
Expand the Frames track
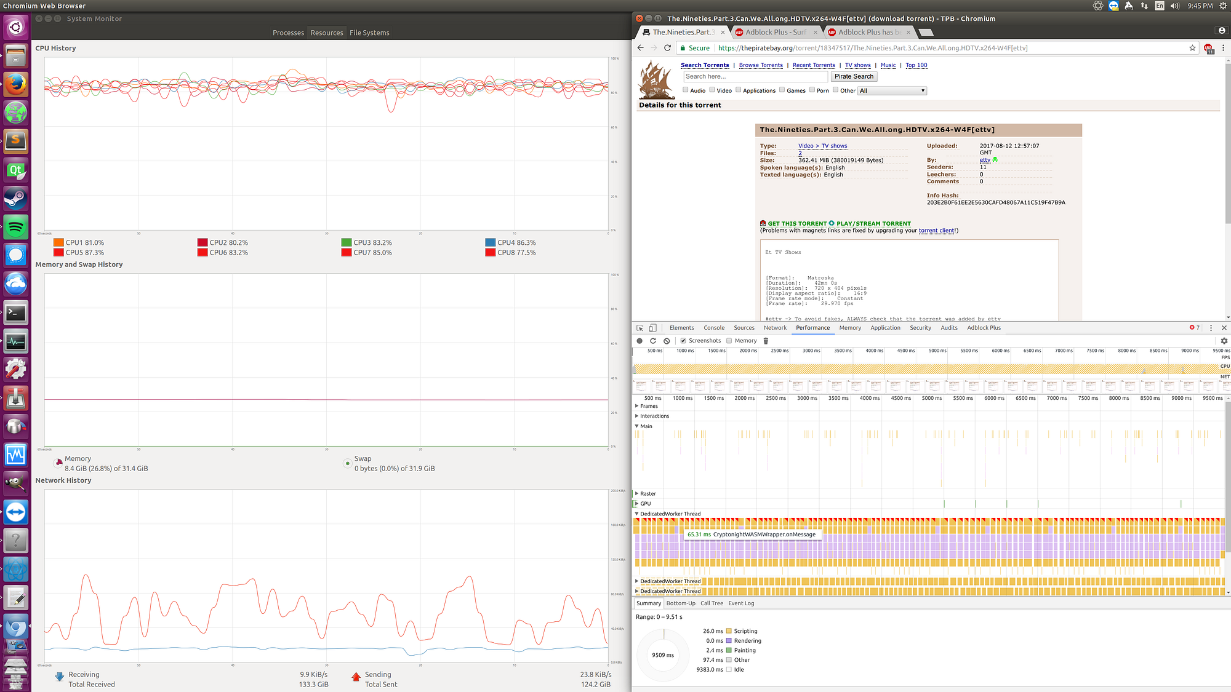tap(637, 406)
